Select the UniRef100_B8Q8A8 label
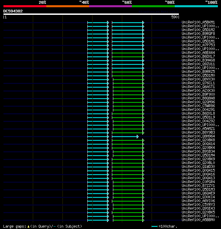This screenshot has height=229, width=221. (198, 98)
